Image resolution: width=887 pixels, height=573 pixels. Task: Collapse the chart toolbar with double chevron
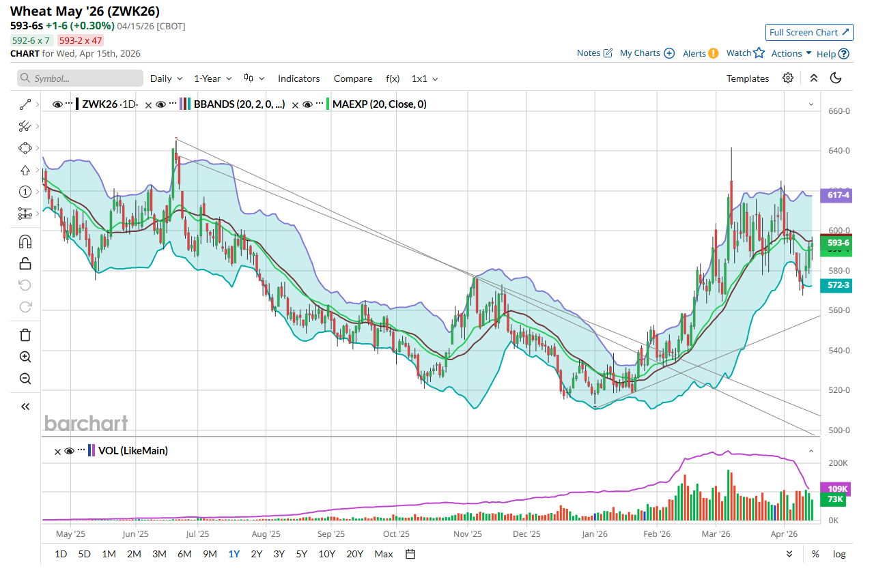pyautogui.click(x=813, y=78)
